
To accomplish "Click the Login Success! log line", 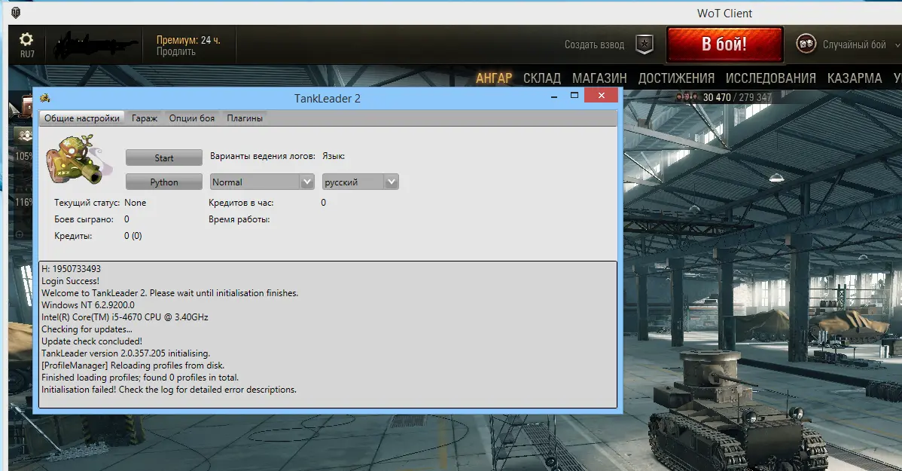I will coord(70,281).
